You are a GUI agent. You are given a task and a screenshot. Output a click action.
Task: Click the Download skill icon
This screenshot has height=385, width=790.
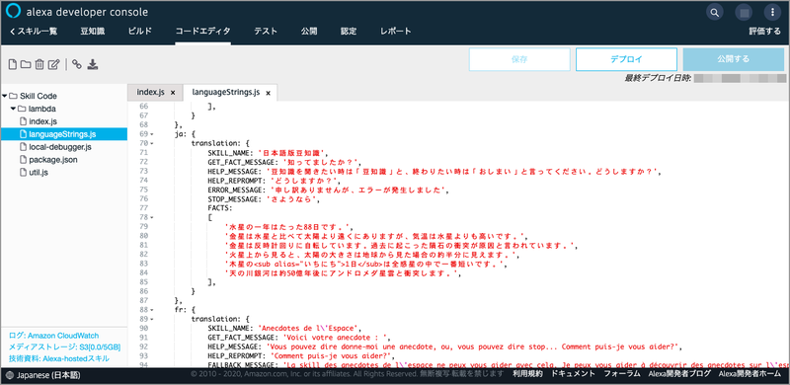(x=93, y=64)
